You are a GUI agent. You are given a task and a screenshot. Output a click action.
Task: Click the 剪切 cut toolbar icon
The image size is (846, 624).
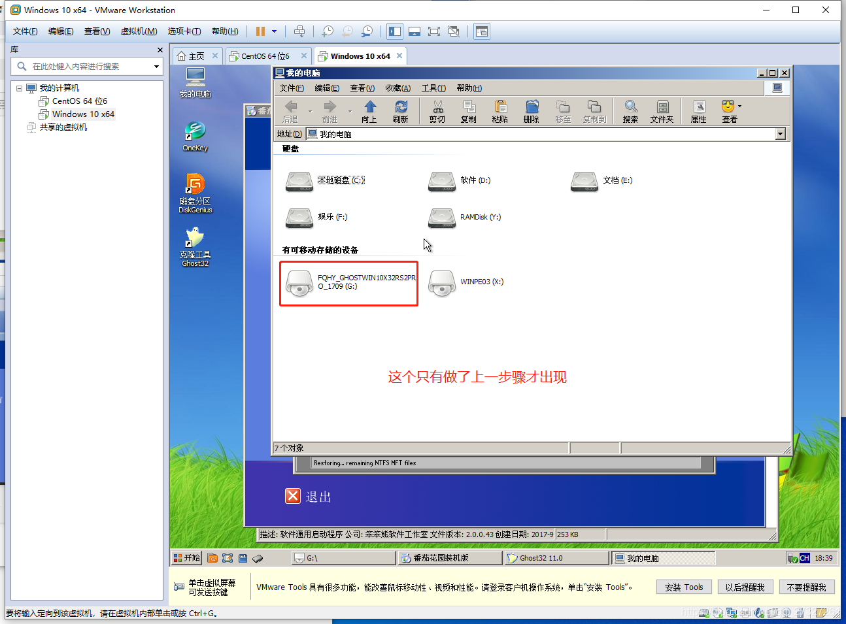pyautogui.click(x=437, y=111)
